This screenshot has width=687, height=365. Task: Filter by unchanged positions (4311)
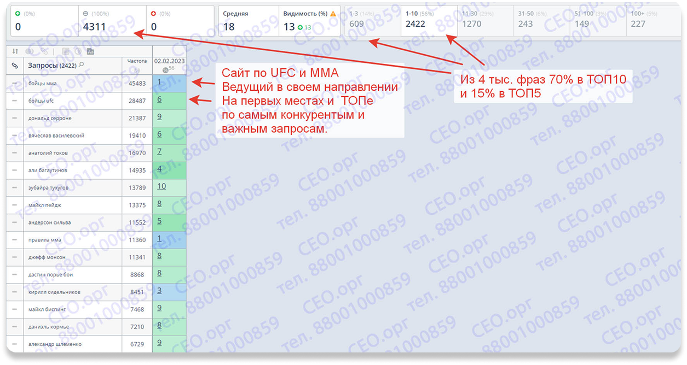pos(113,21)
